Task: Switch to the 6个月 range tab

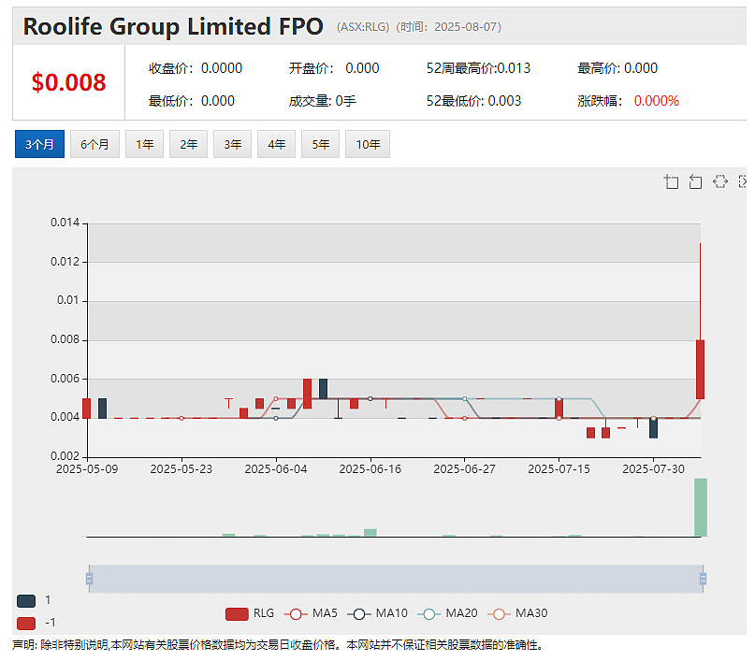Action: point(94,144)
